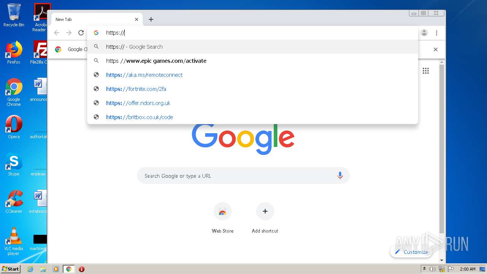Open the media player taskbar icon
Viewport: 487px width, 274px height.
click(x=56, y=269)
